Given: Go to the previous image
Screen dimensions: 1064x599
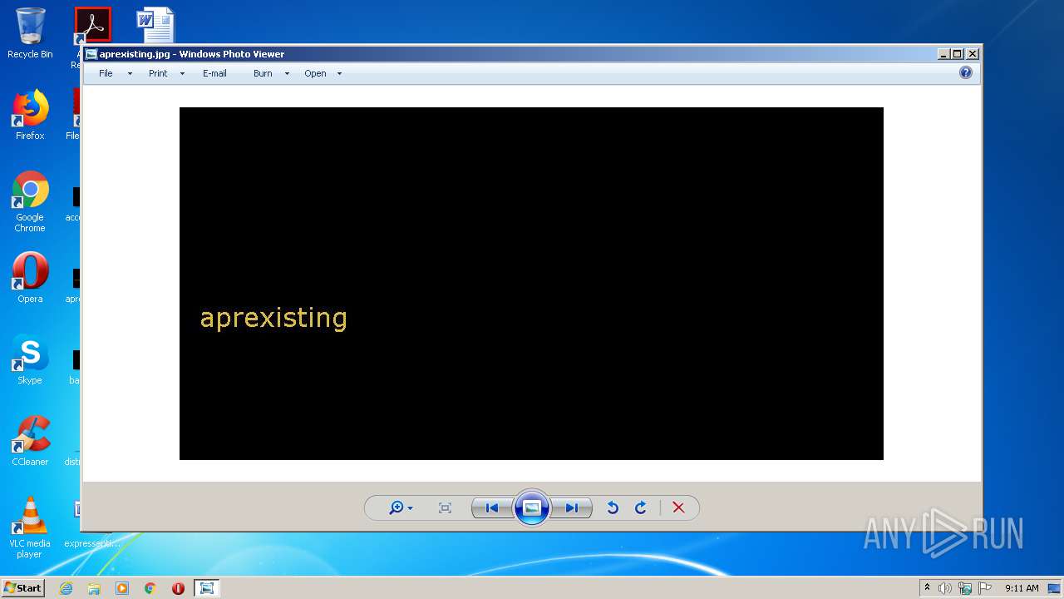Looking at the screenshot, I should coord(491,507).
